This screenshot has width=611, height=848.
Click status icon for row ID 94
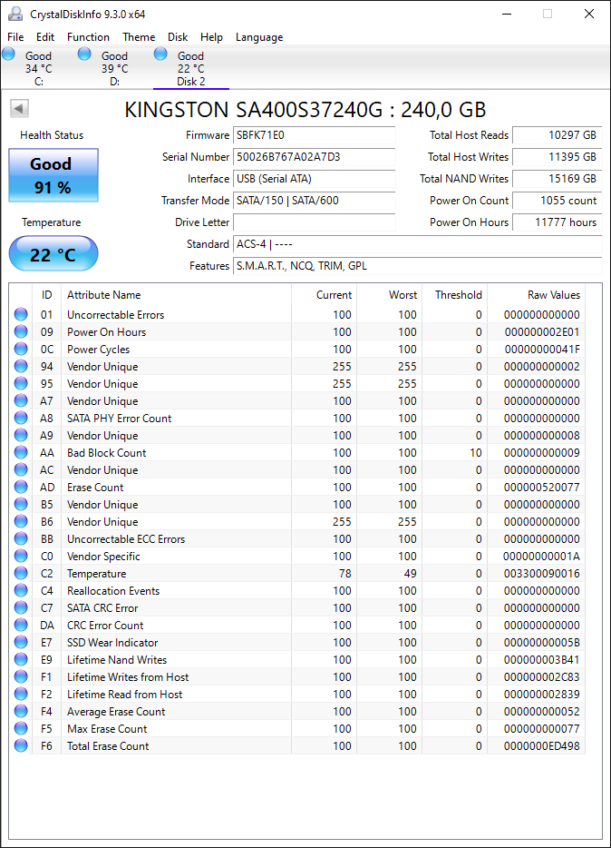point(21,366)
